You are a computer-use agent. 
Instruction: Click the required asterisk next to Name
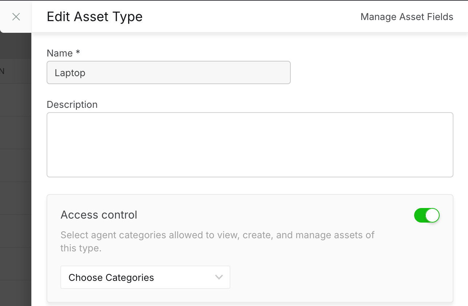pyautogui.click(x=78, y=53)
